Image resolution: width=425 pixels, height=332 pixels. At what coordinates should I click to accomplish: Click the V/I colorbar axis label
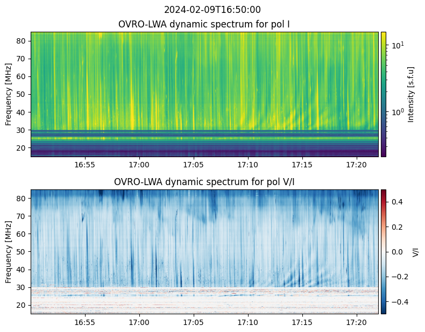point(415,252)
